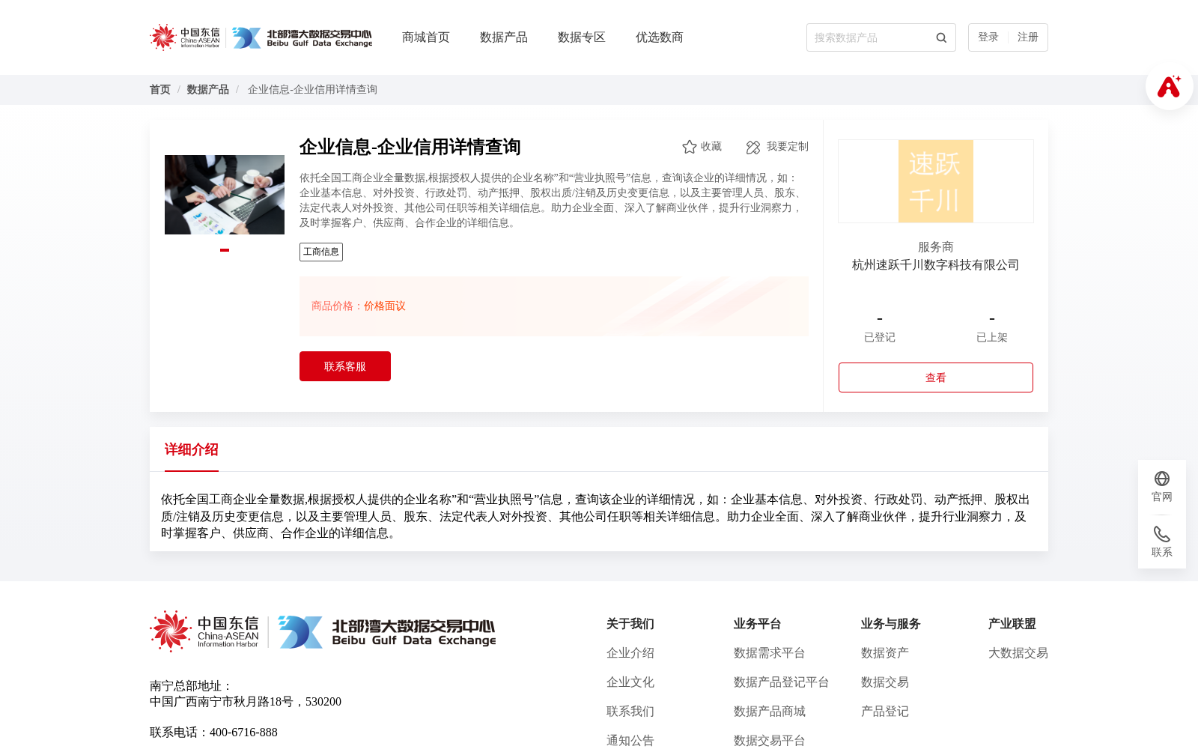
Task: Open 商城首页 in navigation
Action: tap(426, 37)
